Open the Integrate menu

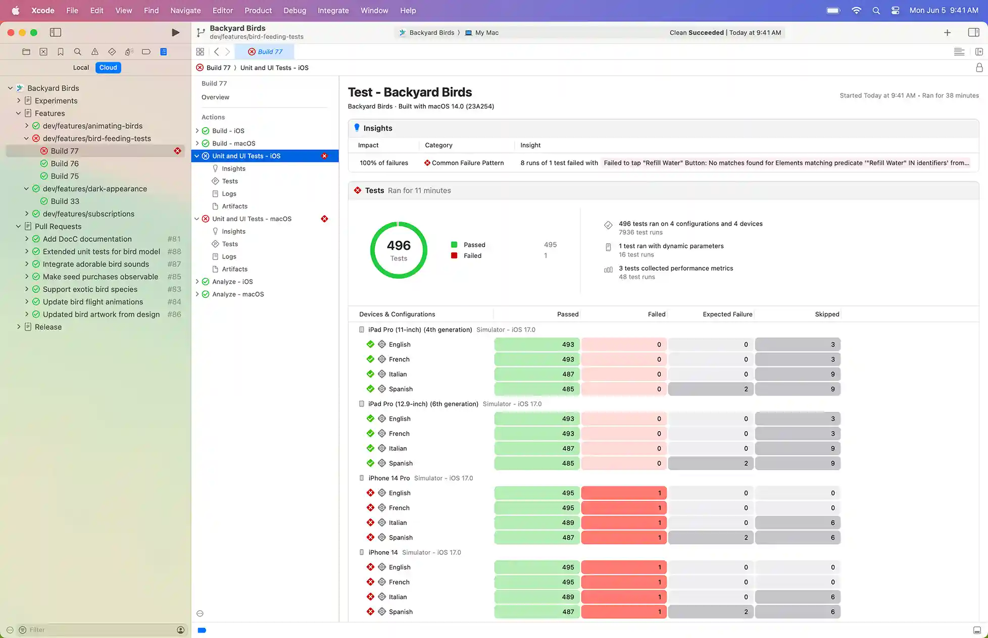coord(333,10)
